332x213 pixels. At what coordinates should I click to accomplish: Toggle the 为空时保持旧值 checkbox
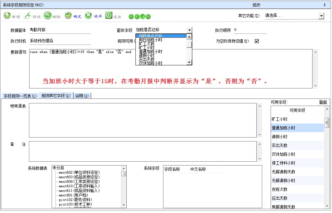pos(257,41)
